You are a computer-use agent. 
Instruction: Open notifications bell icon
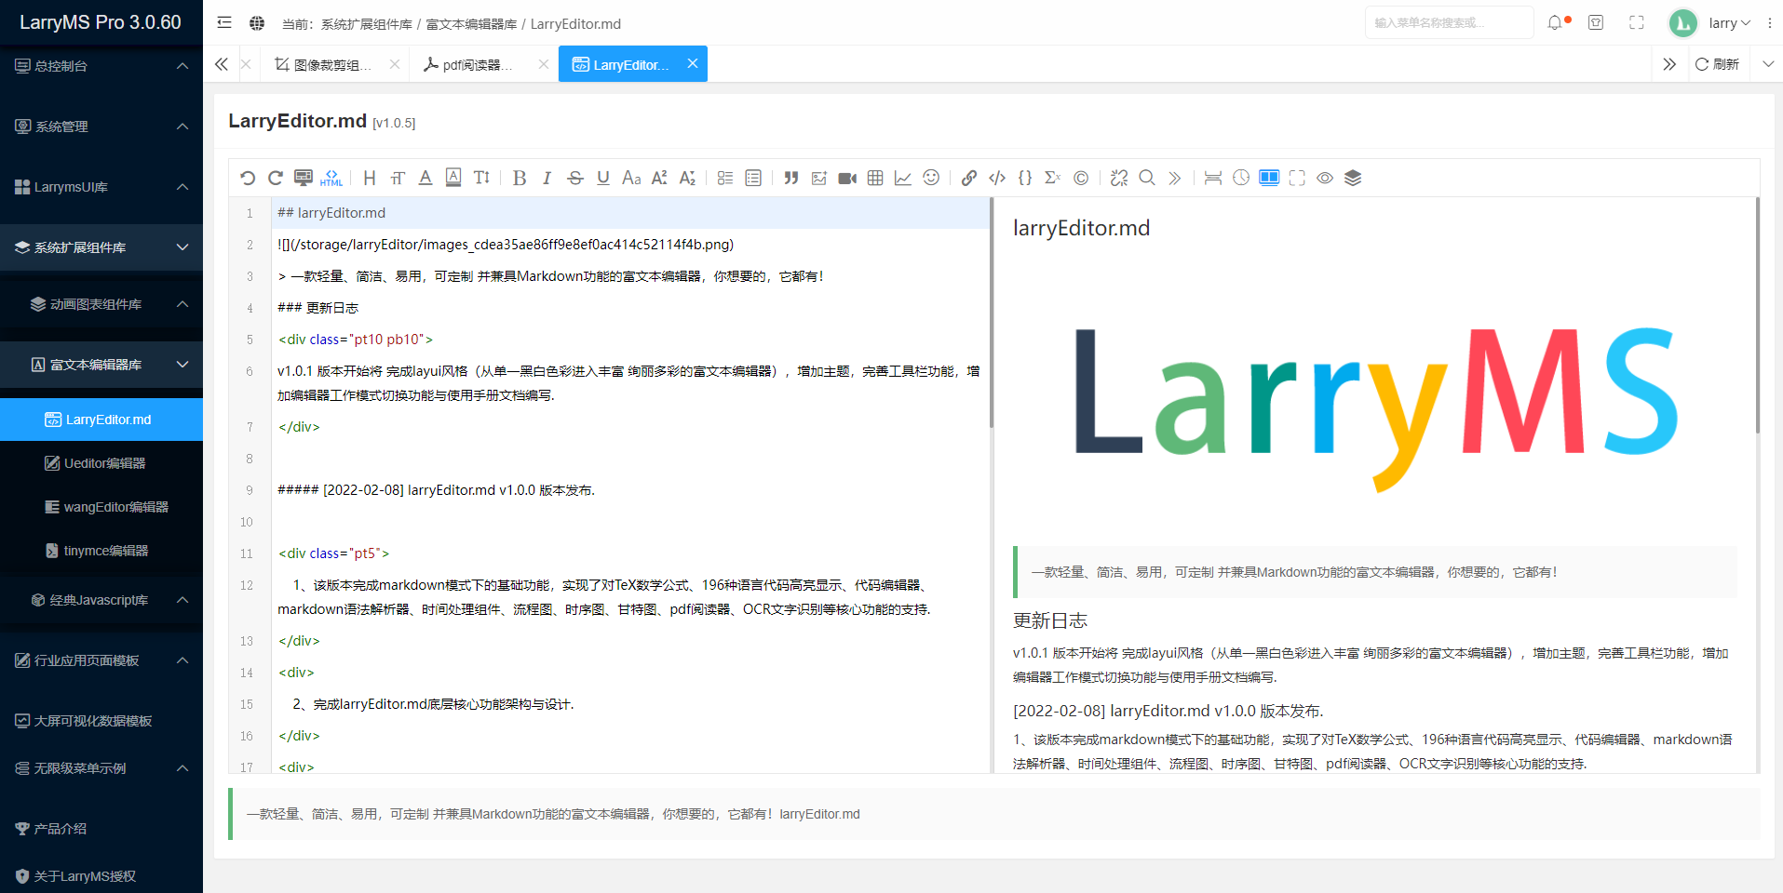tap(1556, 22)
